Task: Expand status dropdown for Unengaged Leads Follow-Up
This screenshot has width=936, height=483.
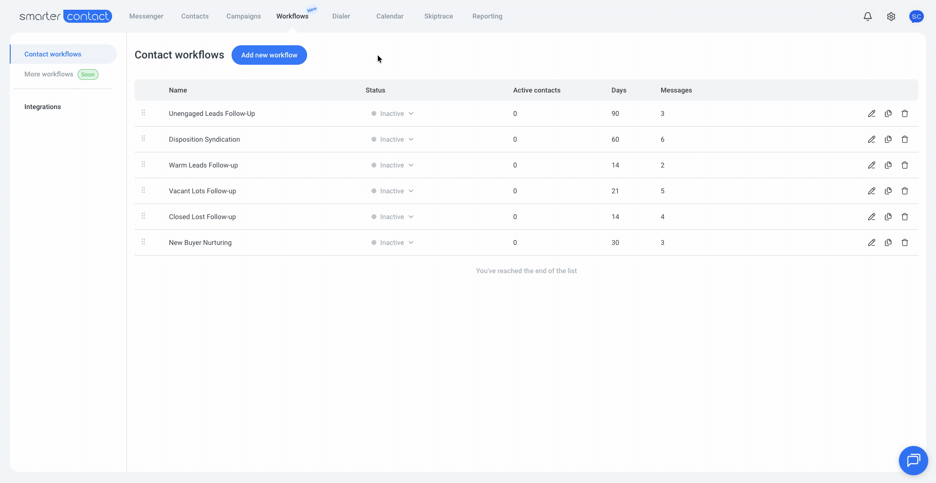Action: coord(392,113)
